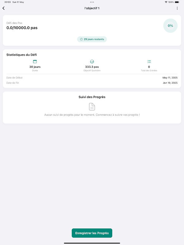Tap the Suivi des Progrès section header
Viewport: 184px width, 245px height.
pyautogui.click(x=92, y=97)
